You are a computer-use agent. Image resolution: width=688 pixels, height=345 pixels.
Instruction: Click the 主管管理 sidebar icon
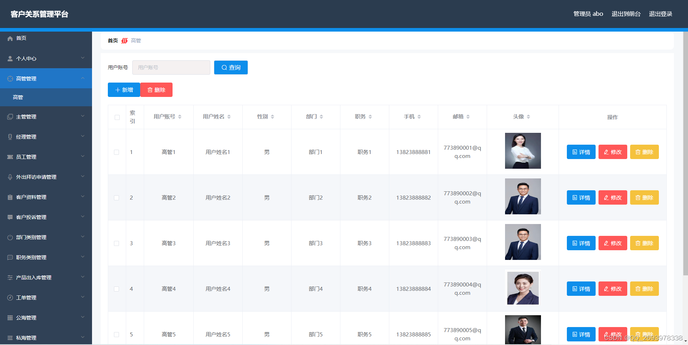pyautogui.click(x=10, y=117)
